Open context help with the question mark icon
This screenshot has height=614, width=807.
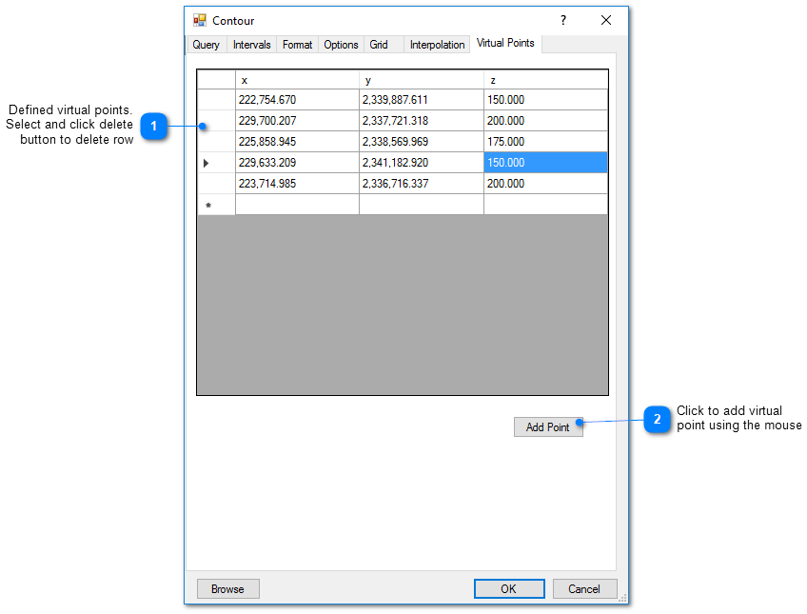(562, 19)
